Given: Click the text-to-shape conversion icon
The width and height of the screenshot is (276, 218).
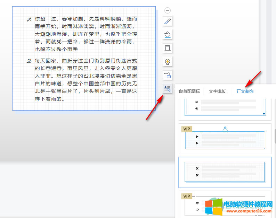Looking at the screenshot, I should coord(168,75).
